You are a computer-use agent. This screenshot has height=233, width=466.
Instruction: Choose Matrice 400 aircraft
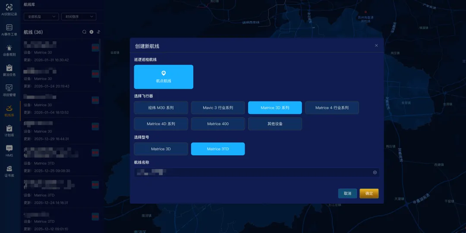[x=218, y=124]
